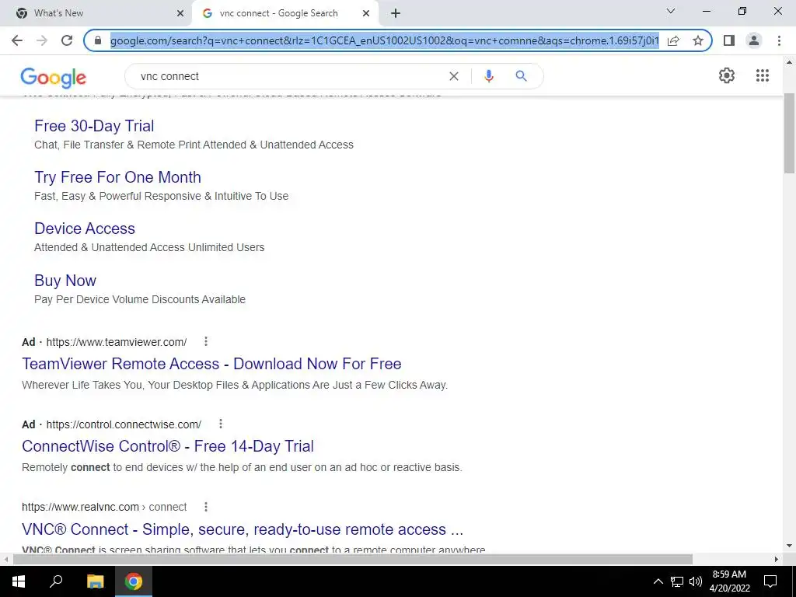The width and height of the screenshot is (796, 597).
Task: View site information via padlock icon
Action: pyautogui.click(x=98, y=40)
